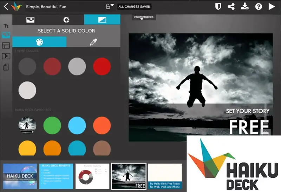This screenshot has width=281, height=192.
Task: Select the solid color background tab
Action: pos(102,20)
